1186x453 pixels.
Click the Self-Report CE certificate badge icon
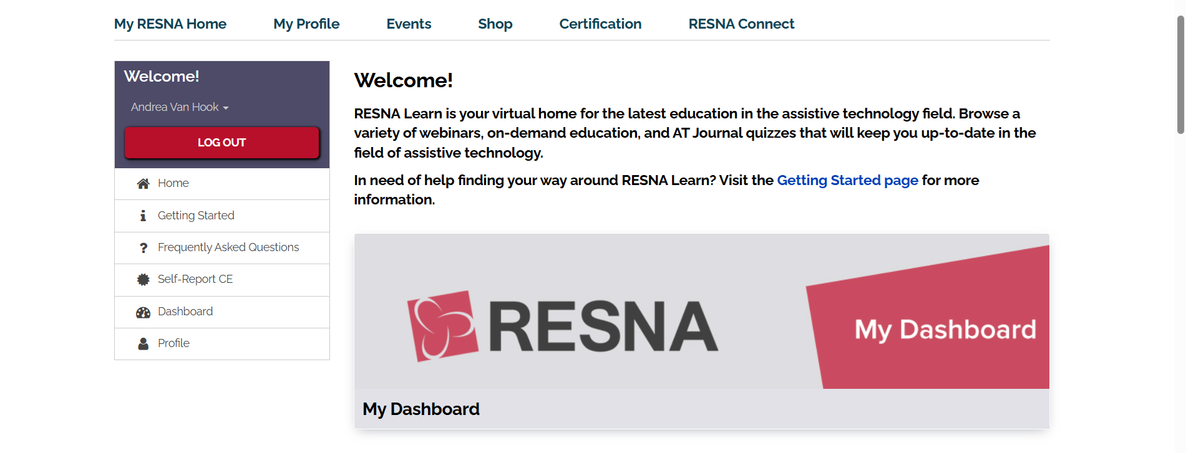click(143, 280)
